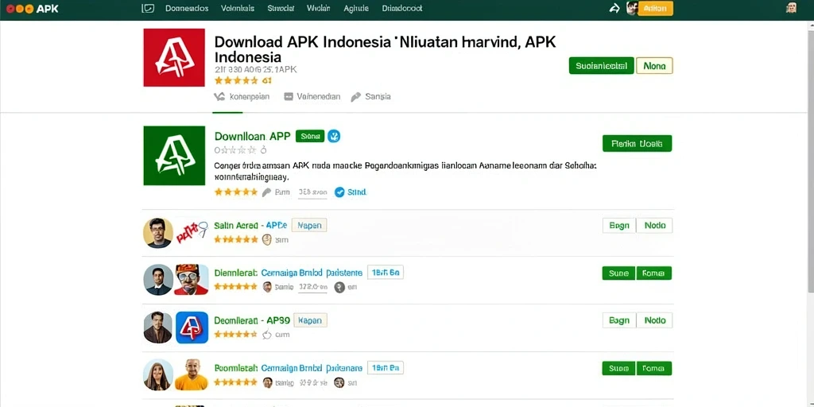Click Salin Aered row user avatar
This screenshot has width=814, height=407.
158,233
